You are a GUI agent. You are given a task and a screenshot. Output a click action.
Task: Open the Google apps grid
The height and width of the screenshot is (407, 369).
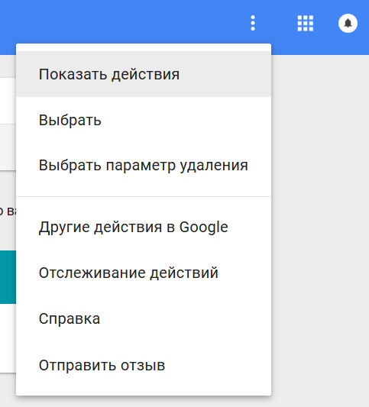point(305,23)
